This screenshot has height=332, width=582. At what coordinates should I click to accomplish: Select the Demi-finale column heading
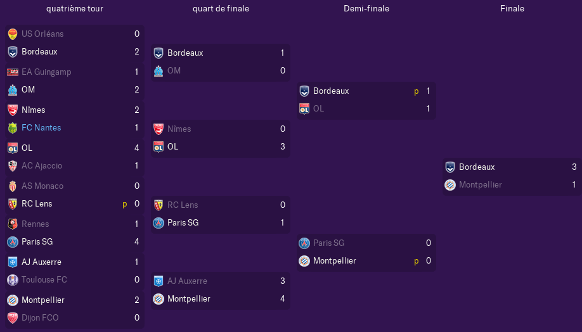point(366,8)
